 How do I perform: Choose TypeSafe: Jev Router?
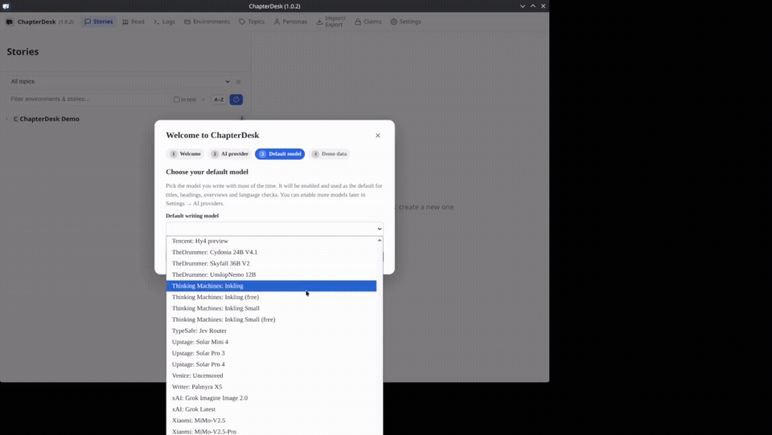[271, 331]
